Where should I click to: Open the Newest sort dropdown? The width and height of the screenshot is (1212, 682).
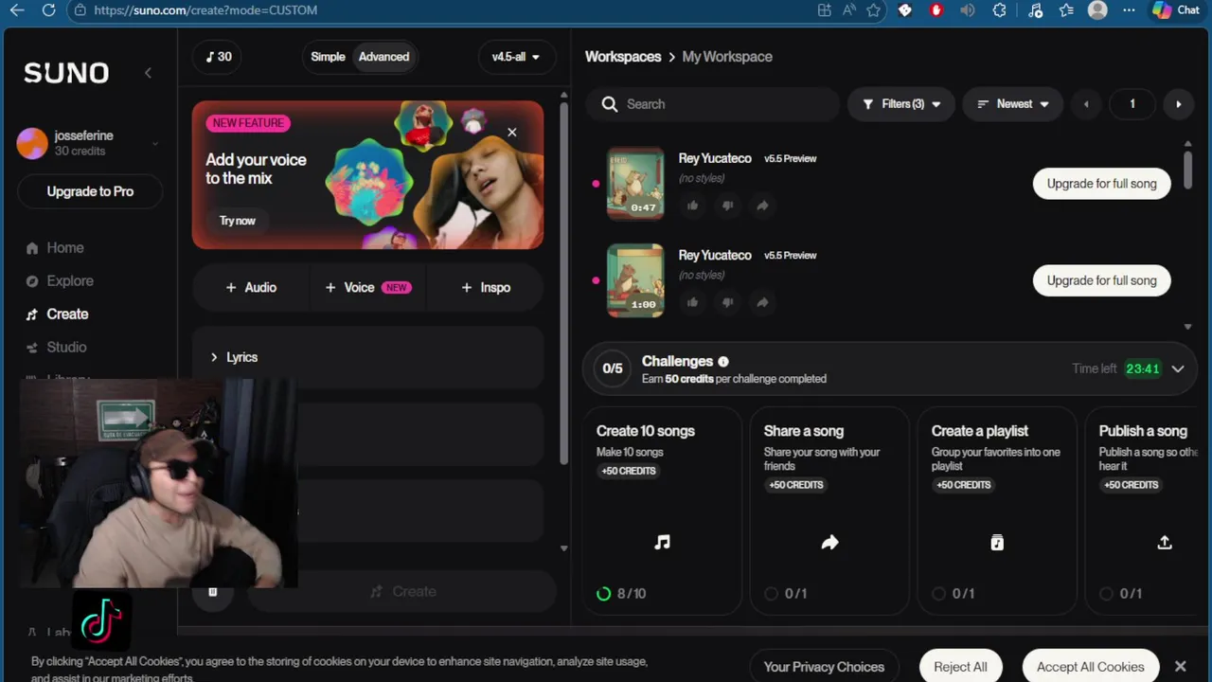click(1013, 104)
